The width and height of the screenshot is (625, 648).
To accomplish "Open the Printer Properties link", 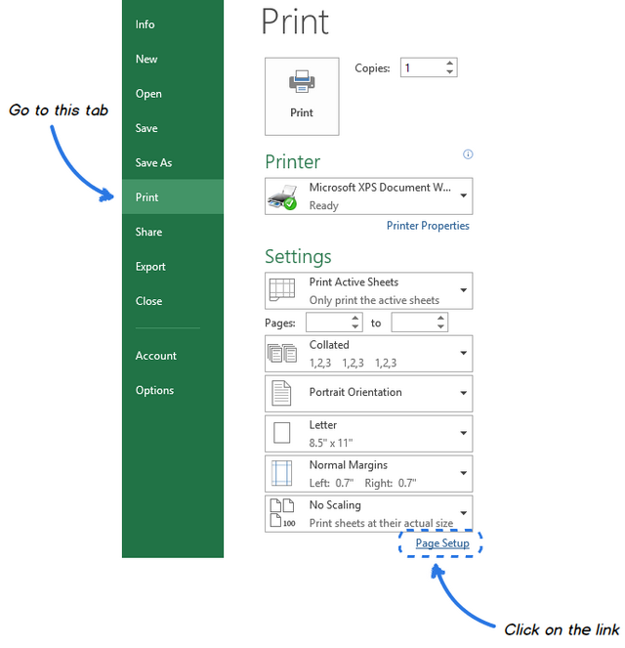I will pos(428,226).
